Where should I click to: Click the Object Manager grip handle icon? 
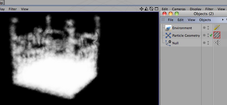click(x=163, y=20)
